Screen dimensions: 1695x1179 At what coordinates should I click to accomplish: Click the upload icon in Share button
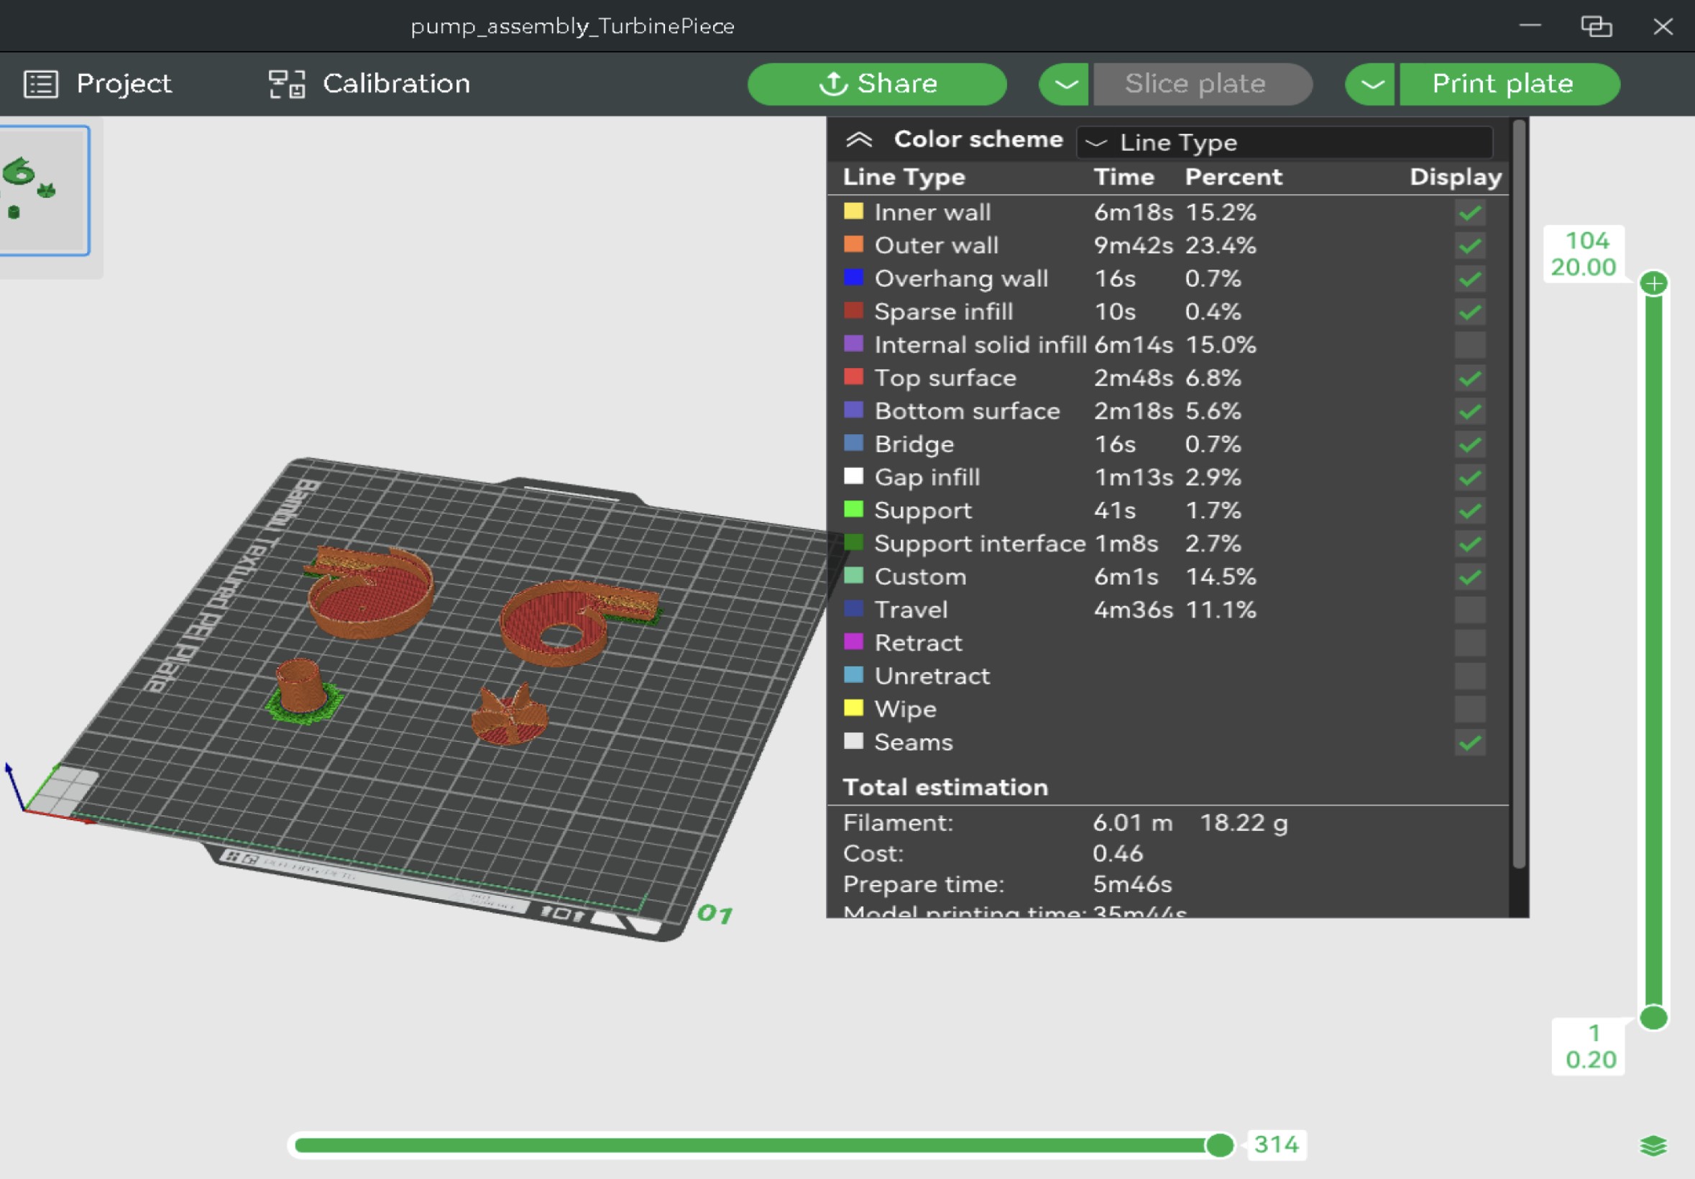(x=833, y=83)
